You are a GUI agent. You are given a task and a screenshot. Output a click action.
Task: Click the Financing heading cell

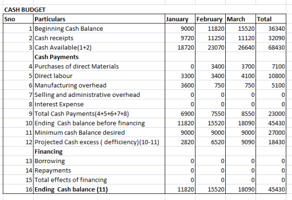click(99, 152)
